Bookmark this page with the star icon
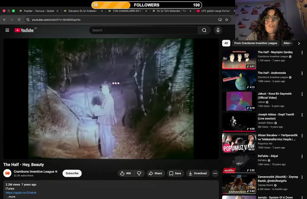307x199 pixels. pos(227,20)
